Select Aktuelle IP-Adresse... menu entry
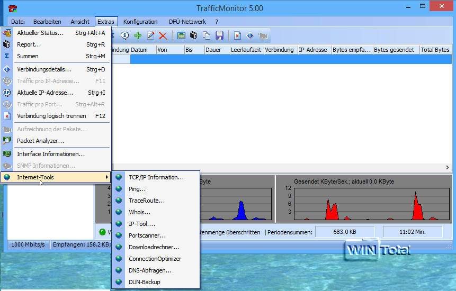Image resolution: width=456 pixels, height=291 pixels. point(45,93)
